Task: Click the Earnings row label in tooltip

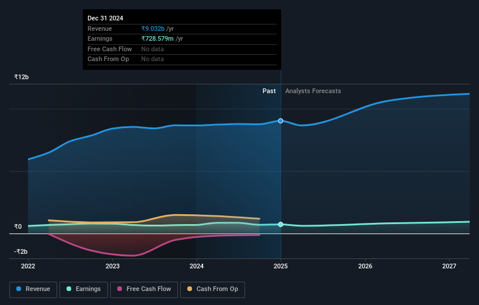Action: 100,38
